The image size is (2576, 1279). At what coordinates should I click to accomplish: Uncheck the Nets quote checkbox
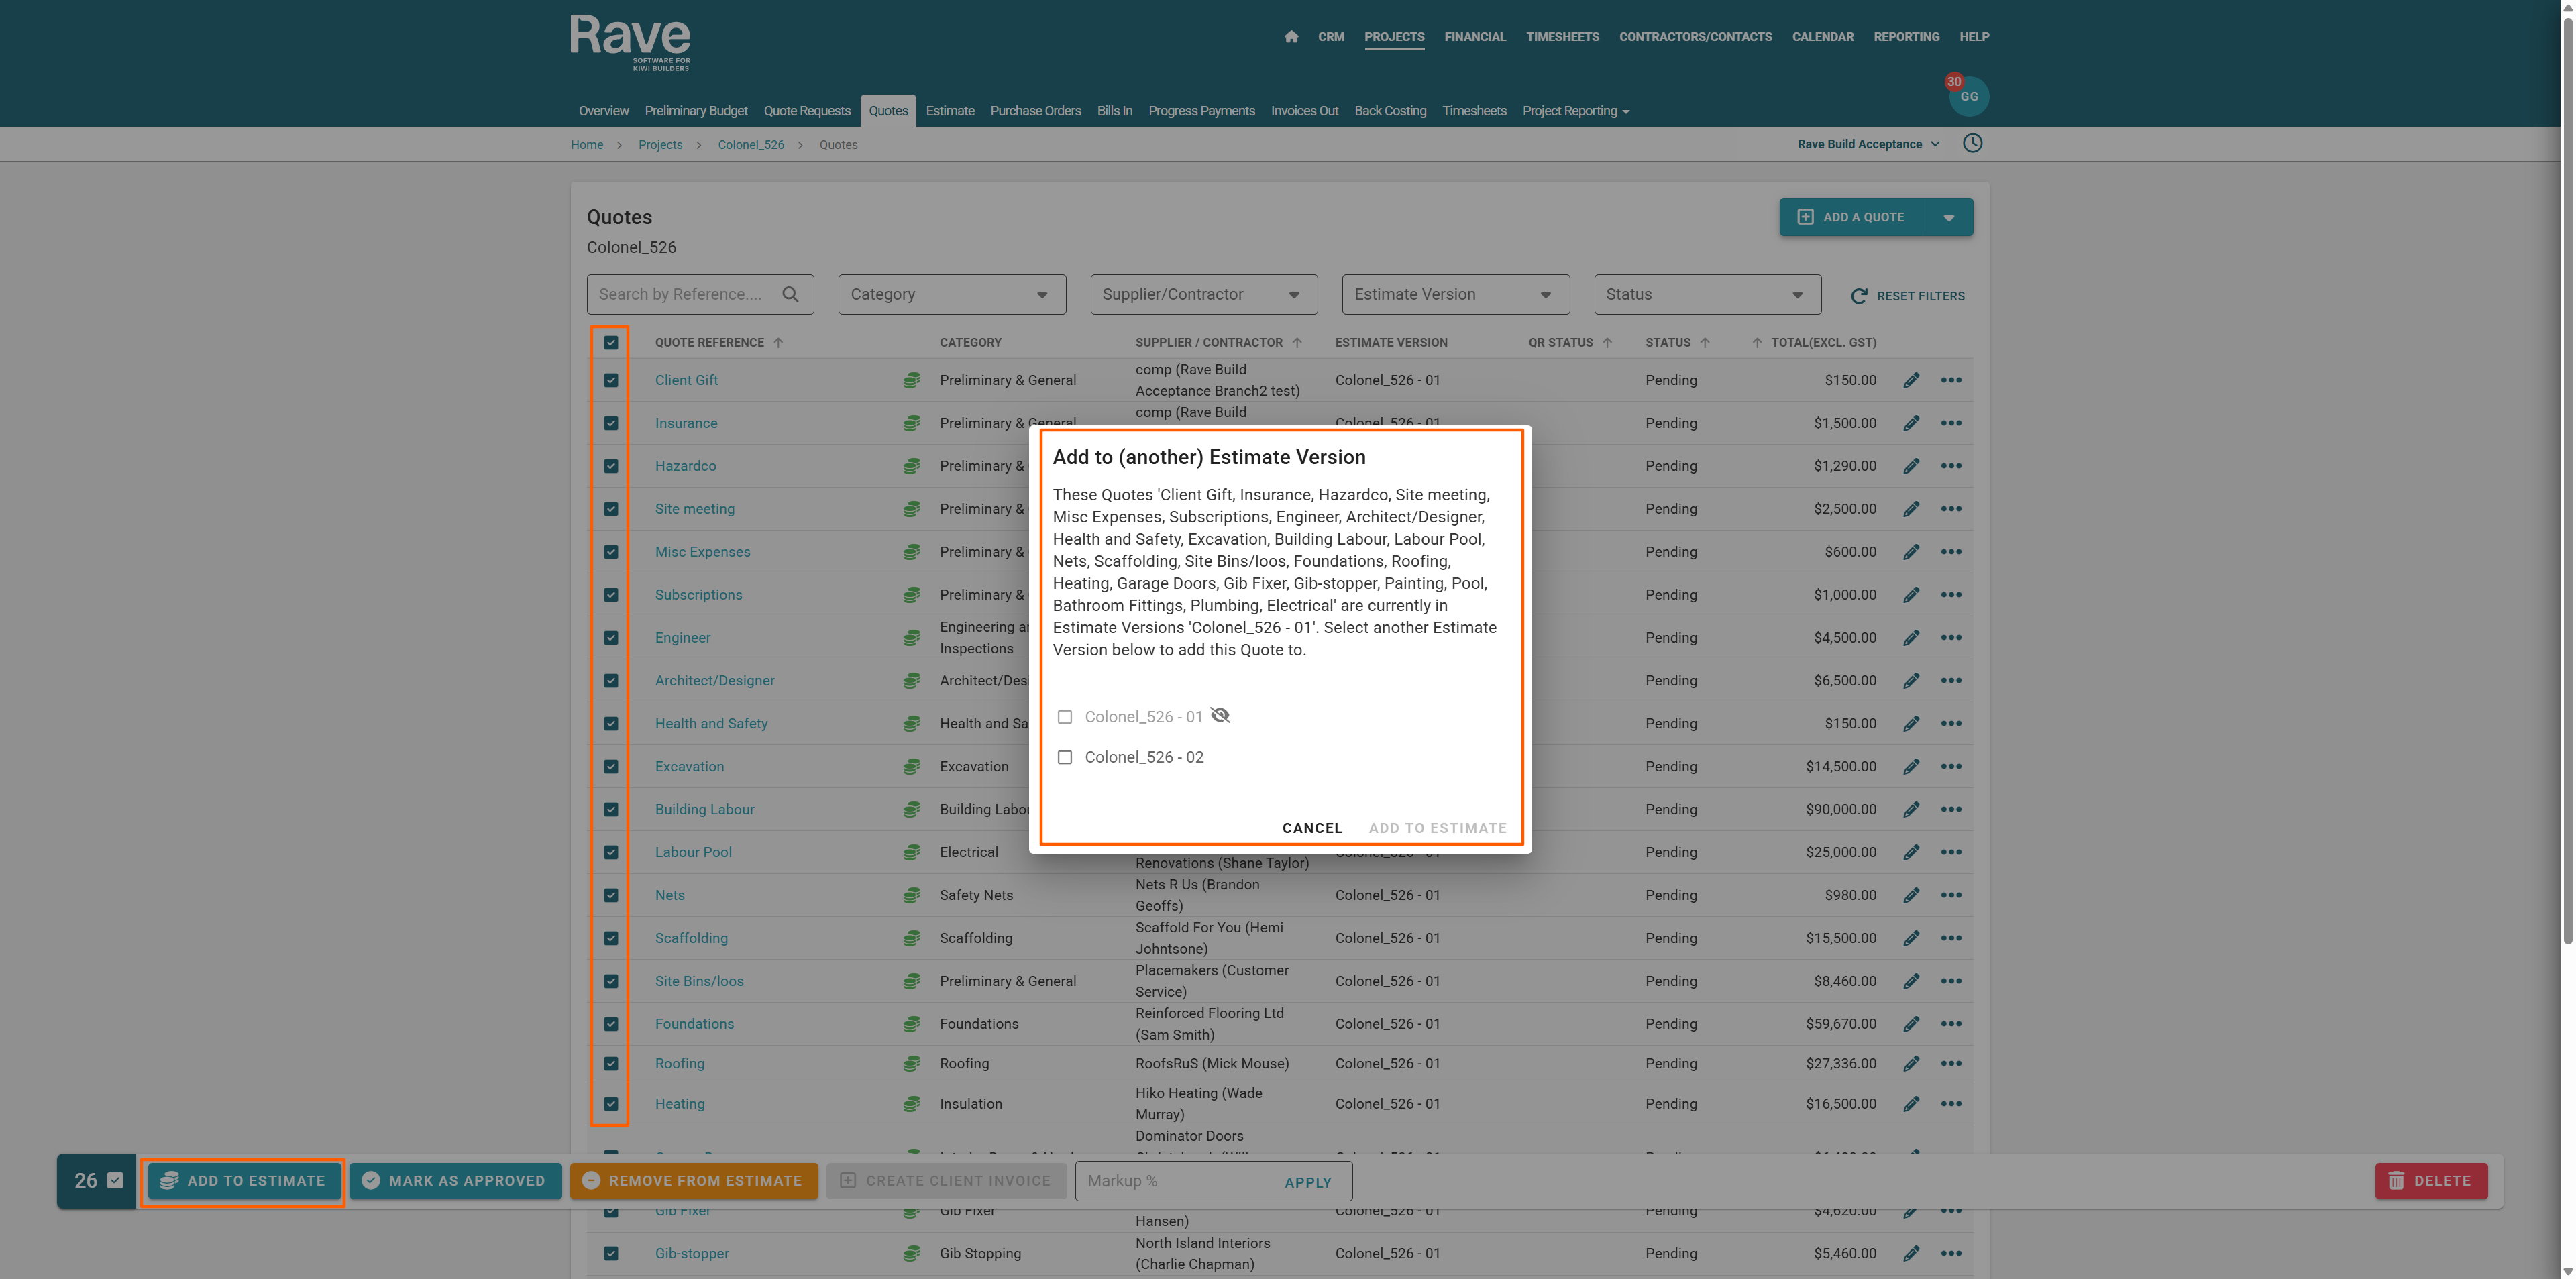click(611, 895)
